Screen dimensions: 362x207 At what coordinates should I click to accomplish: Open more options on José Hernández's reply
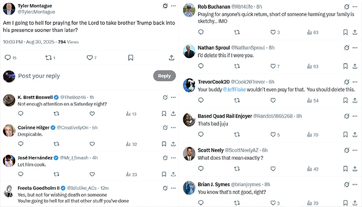coord(172,157)
